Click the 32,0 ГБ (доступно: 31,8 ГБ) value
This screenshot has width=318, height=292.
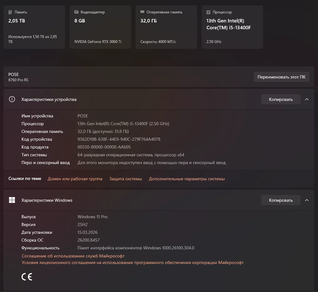(x=103, y=131)
